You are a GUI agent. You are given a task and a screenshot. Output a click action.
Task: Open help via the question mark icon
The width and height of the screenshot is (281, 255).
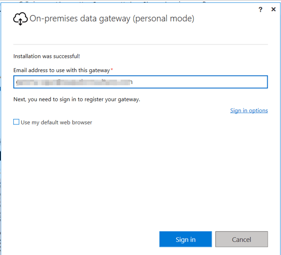[260, 9]
